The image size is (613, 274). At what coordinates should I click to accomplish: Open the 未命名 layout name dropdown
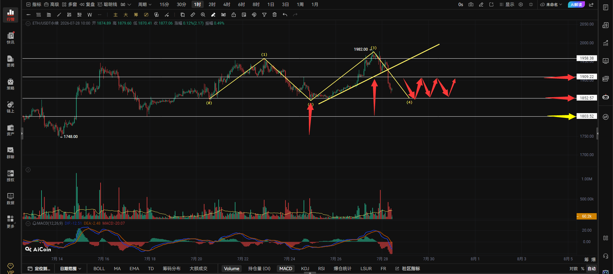click(551, 4)
